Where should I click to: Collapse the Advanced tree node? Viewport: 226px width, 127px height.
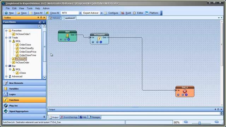click(x=6, y=77)
